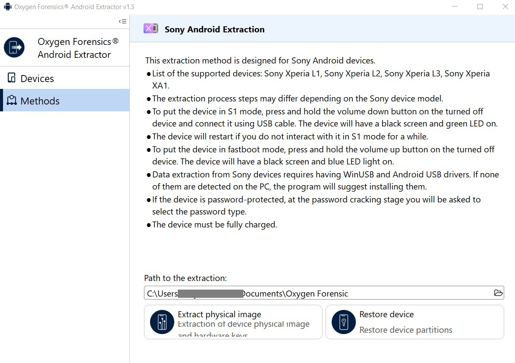Choose Restore device partitions
515x363 pixels.
[415, 322]
